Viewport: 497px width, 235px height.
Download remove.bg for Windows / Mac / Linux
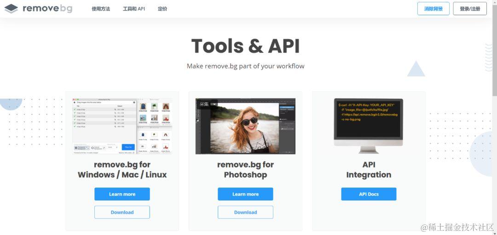coord(122,212)
